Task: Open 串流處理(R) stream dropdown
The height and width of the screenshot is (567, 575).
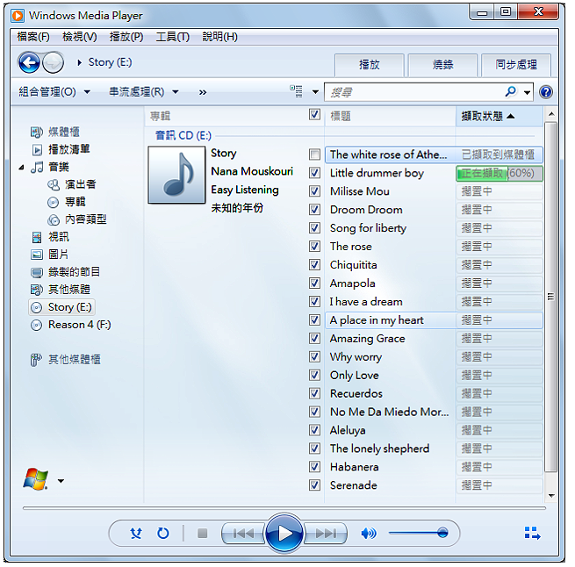Action: tap(144, 91)
